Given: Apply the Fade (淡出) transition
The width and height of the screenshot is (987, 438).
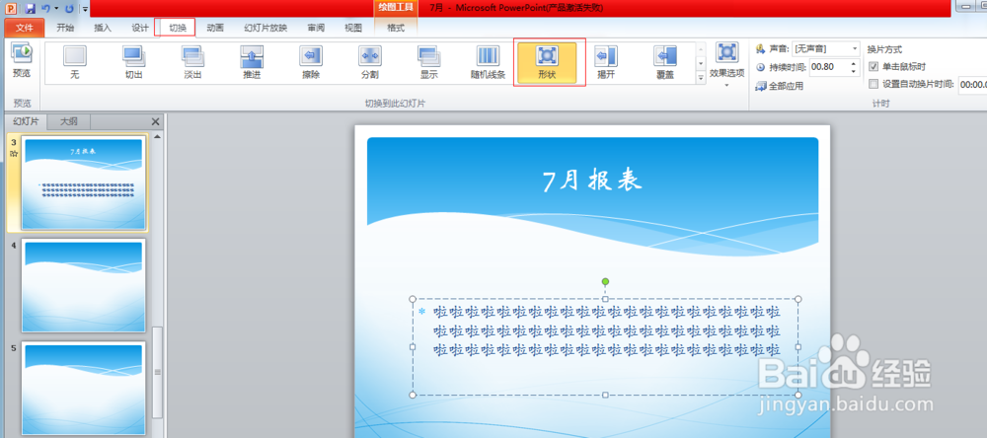Looking at the screenshot, I should pyautogui.click(x=192, y=63).
